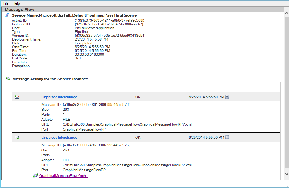This screenshot has height=188, width=289.
Task: Click the orchestration icon beside GraphicalMessageFlow.Orch1
Action: (x=36, y=176)
